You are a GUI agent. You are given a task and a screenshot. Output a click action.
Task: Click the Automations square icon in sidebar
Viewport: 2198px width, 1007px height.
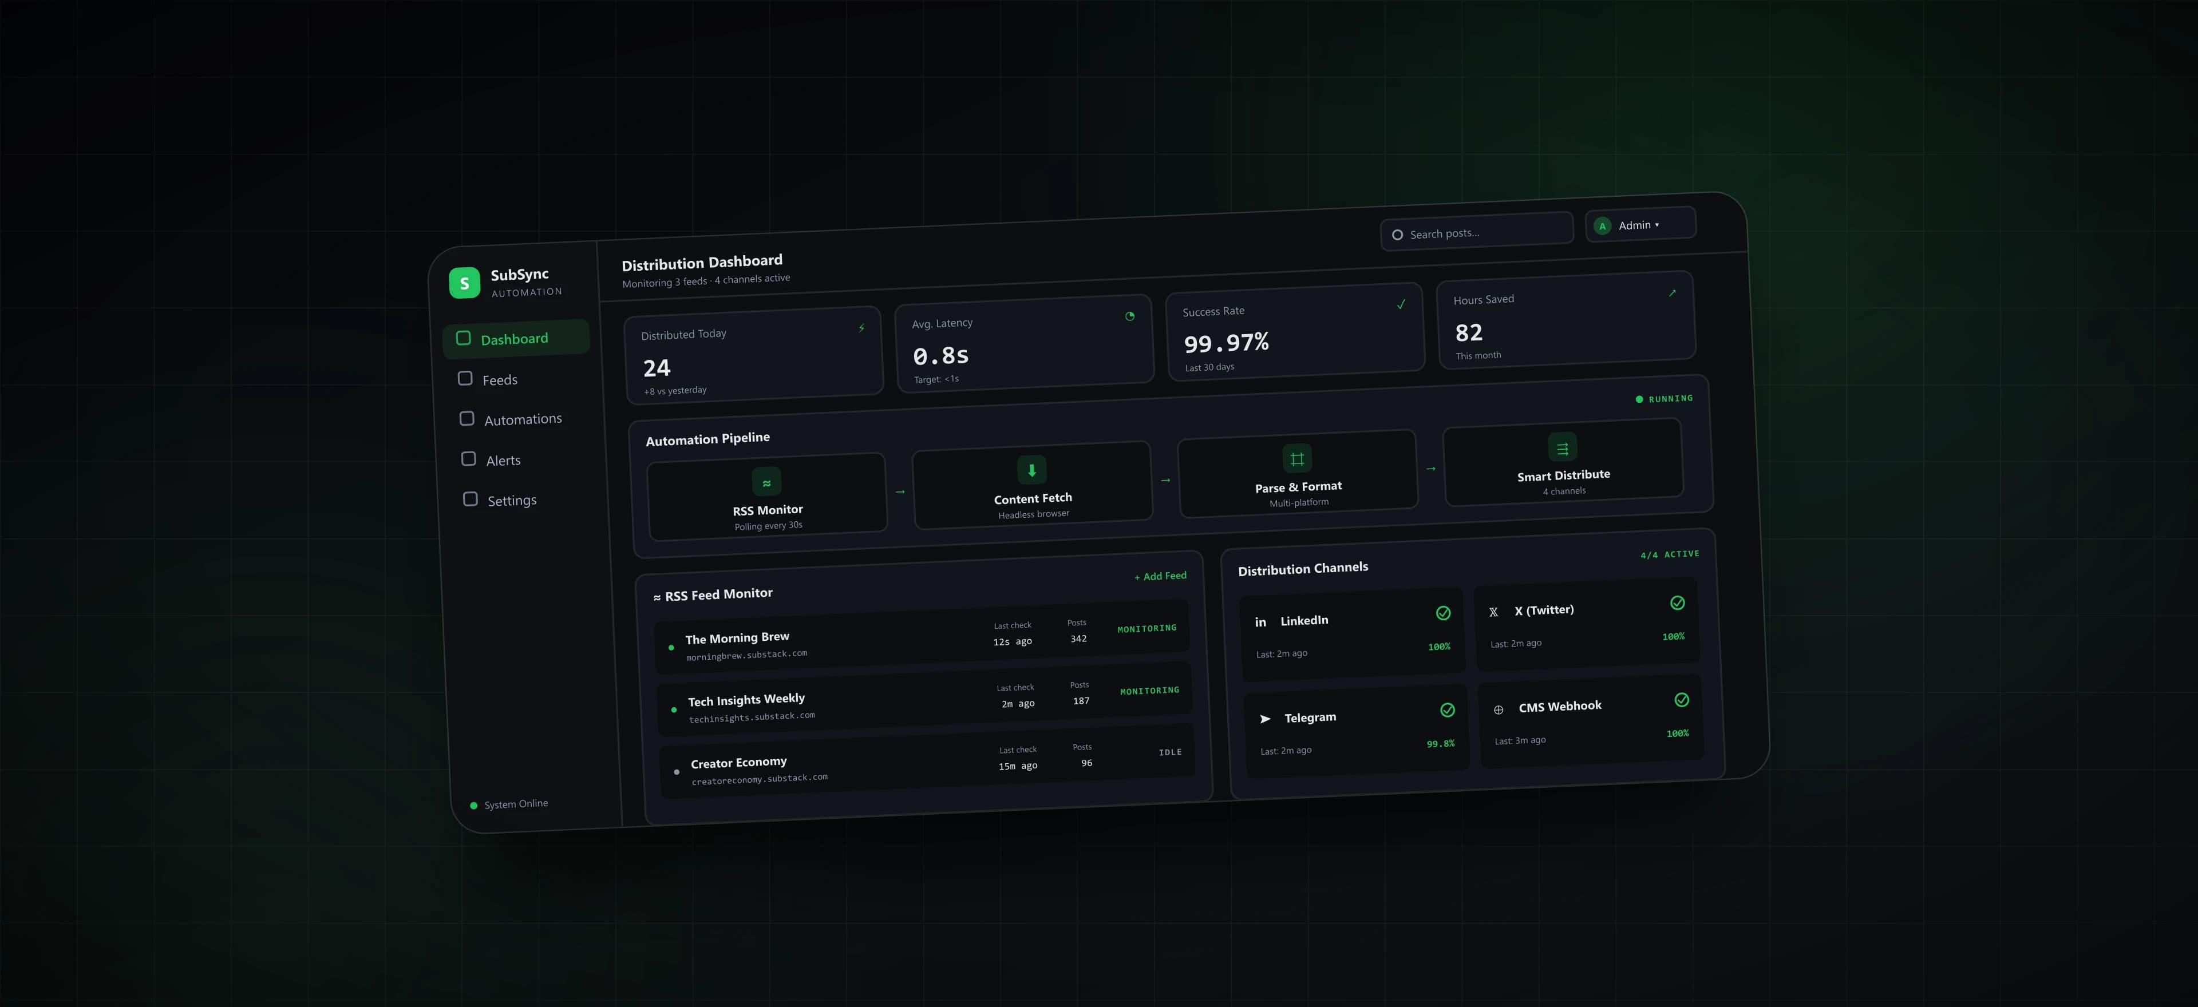point(467,418)
